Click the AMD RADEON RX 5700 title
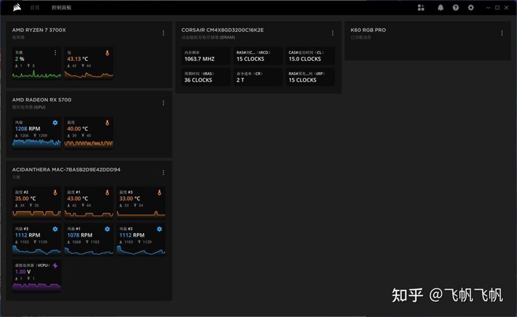Image resolution: width=517 pixels, height=317 pixels. tap(42, 100)
